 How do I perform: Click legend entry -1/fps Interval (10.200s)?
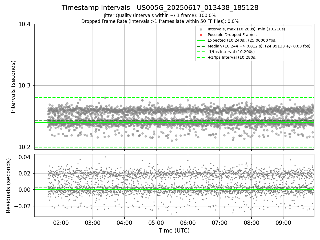coord(231,52)
